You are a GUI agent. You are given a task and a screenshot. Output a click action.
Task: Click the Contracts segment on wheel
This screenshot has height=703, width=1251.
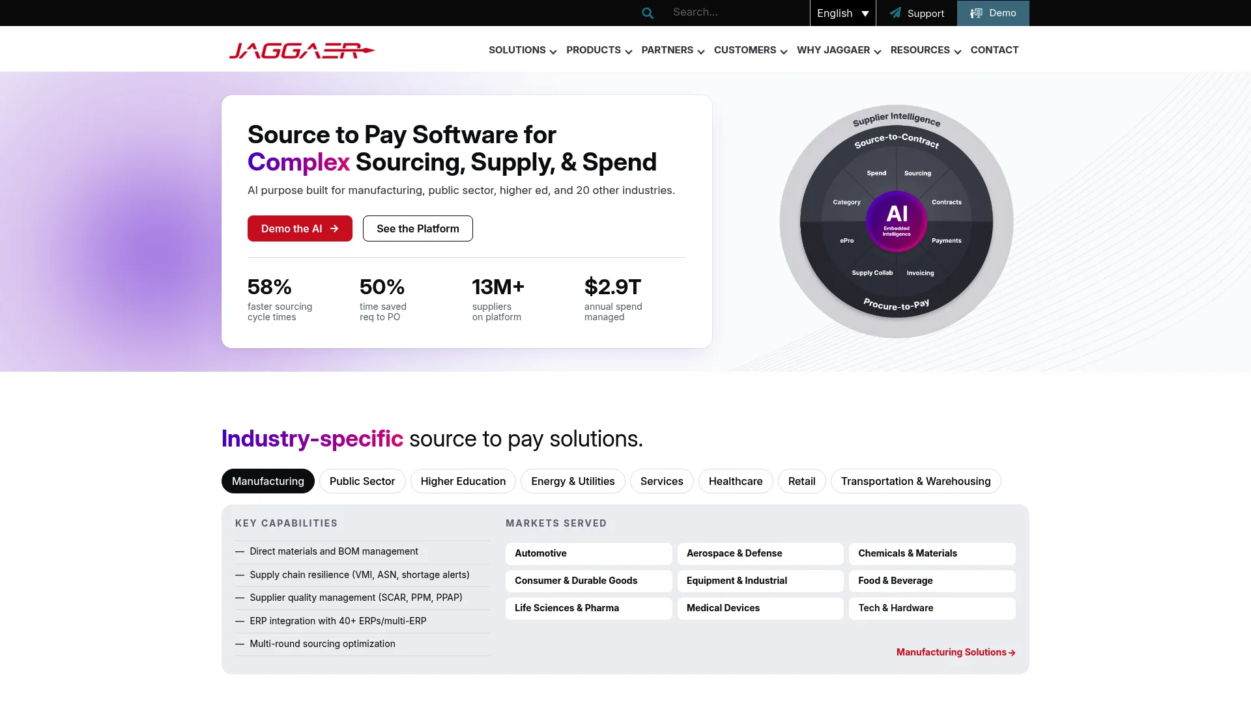coord(947,202)
